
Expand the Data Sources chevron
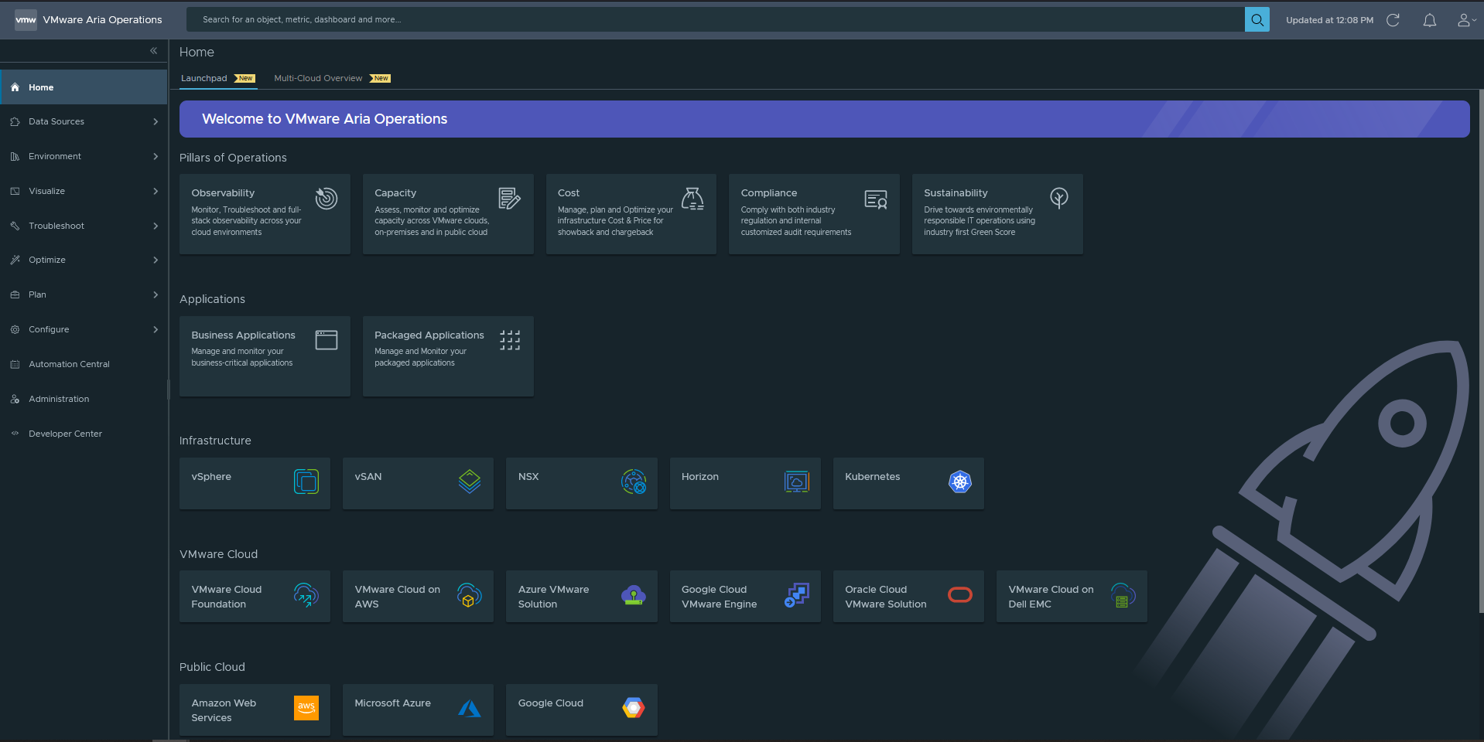tap(156, 121)
